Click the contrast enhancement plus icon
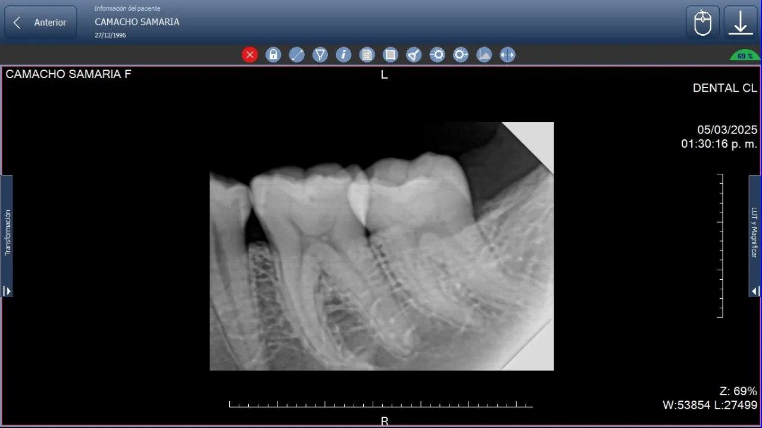The image size is (762, 428). pos(460,55)
